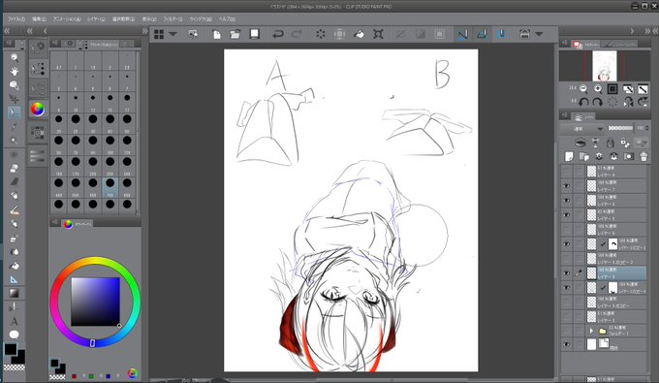Open the ウィンドウ (Window) menu
The width and height of the screenshot is (659, 383).
(x=201, y=19)
